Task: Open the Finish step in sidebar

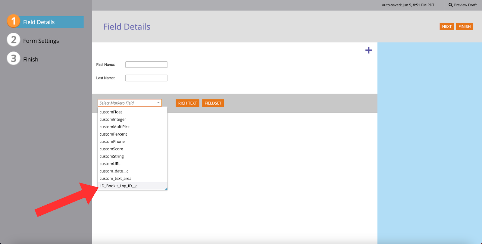Action: click(x=31, y=60)
